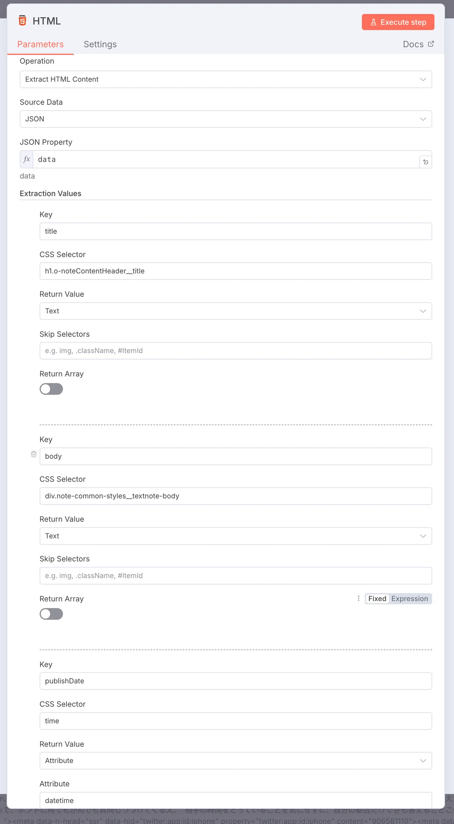Toggle Return Array for the body key
This screenshot has width=454, height=824.
tap(51, 614)
